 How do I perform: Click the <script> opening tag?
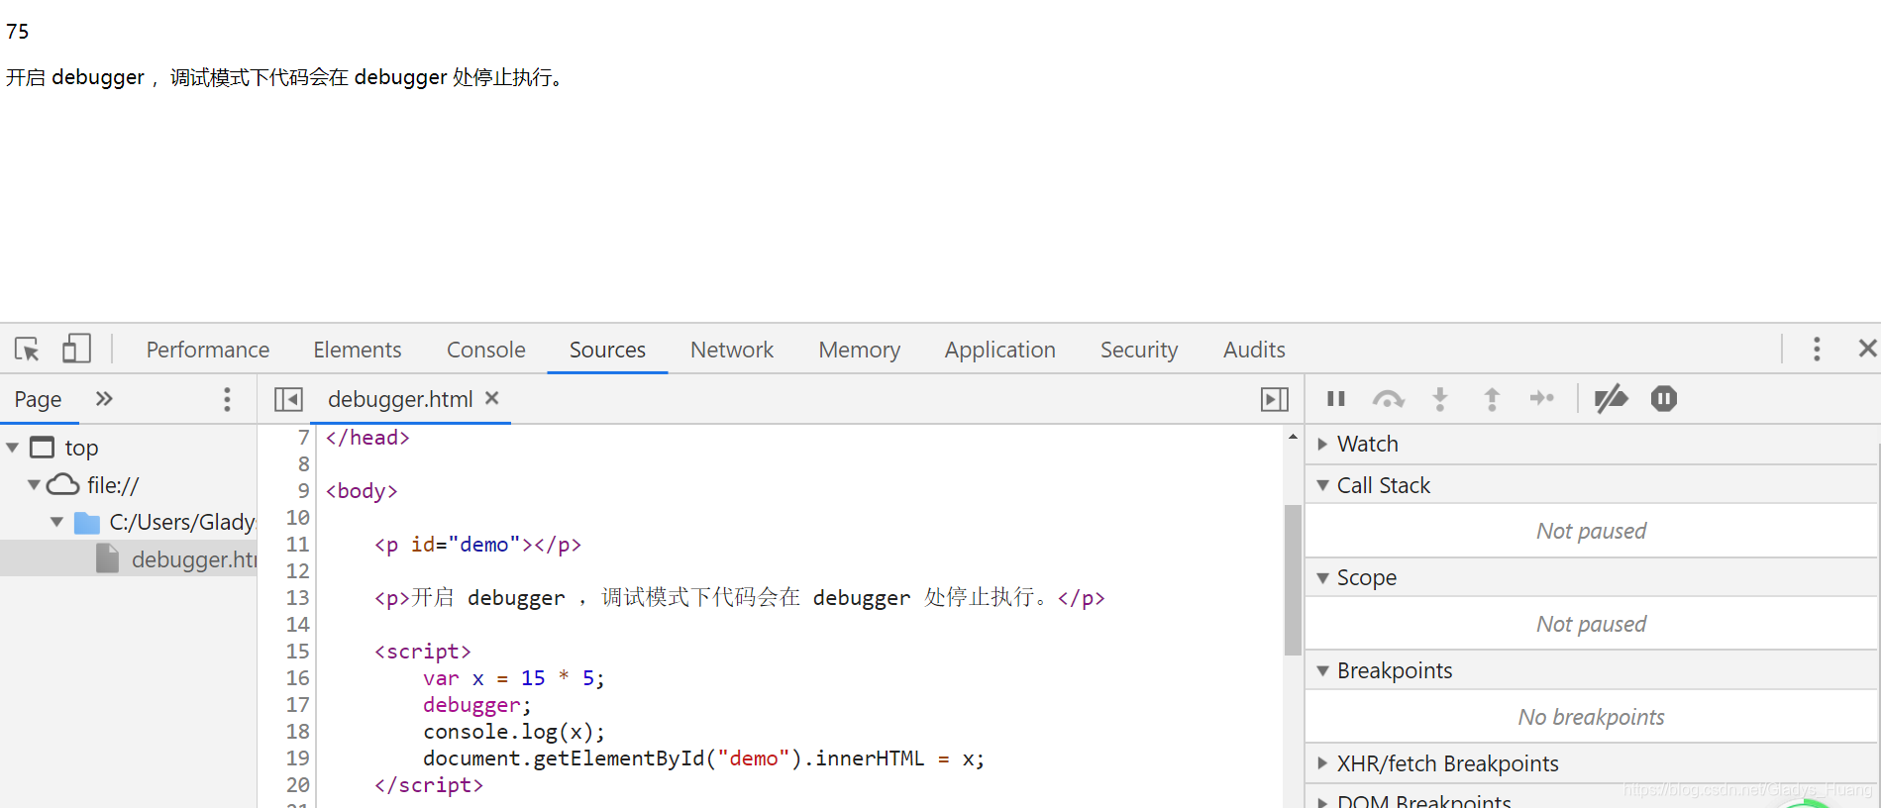pos(423,652)
